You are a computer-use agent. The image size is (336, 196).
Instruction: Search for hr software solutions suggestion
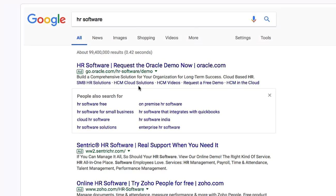click(97, 127)
